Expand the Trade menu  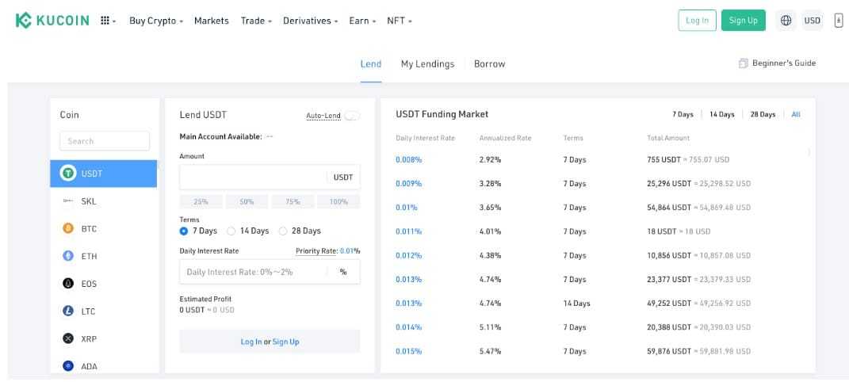(256, 21)
